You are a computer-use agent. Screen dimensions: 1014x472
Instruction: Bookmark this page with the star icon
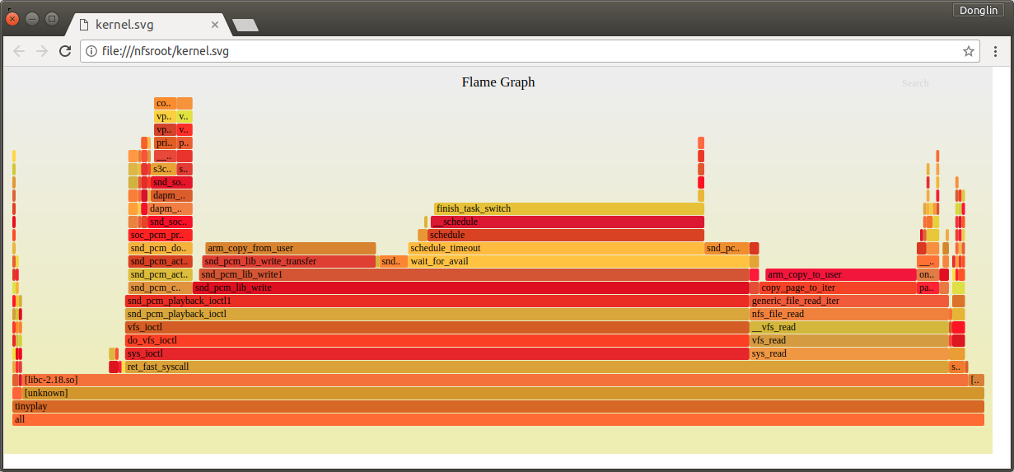click(x=969, y=51)
